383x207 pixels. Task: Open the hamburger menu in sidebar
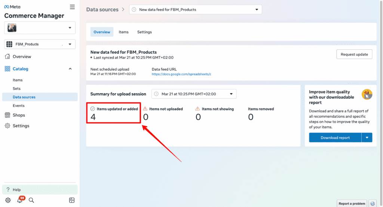72,7
